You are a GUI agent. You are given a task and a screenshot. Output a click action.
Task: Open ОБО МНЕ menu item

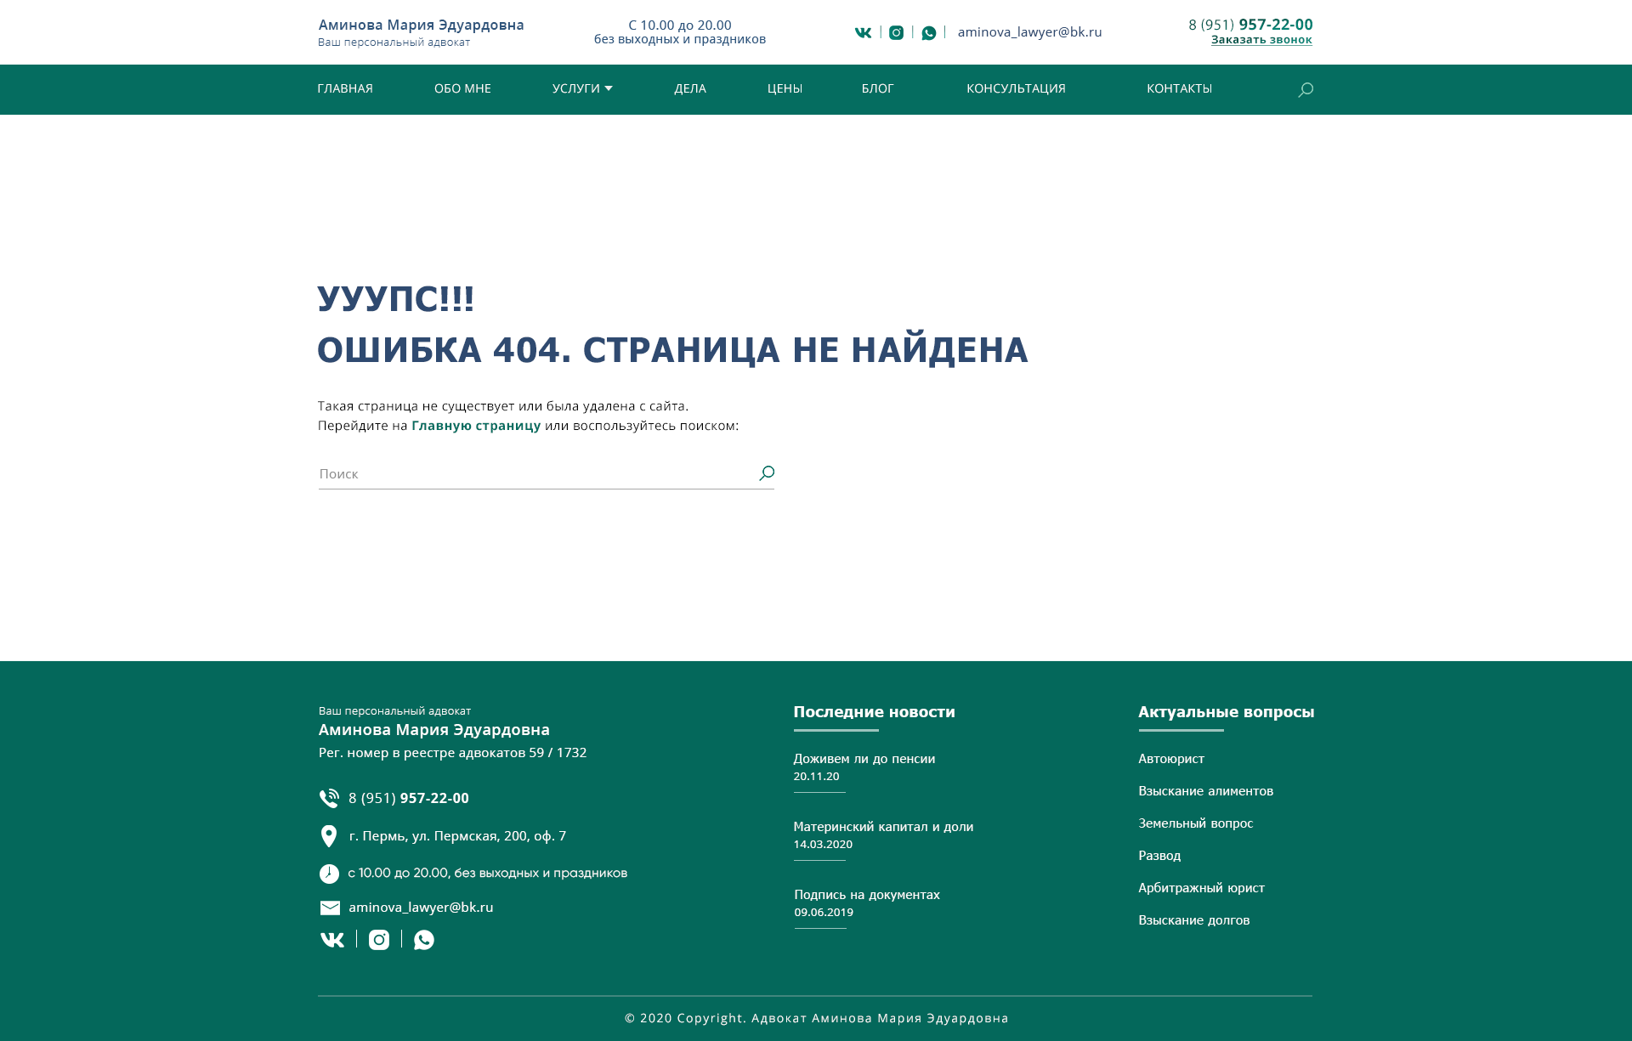pos(462,88)
